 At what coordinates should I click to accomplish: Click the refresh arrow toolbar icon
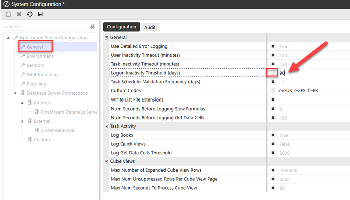(30, 14)
